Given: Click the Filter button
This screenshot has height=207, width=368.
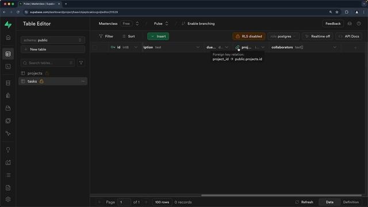Looking at the screenshot, I should (x=106, y=36).
